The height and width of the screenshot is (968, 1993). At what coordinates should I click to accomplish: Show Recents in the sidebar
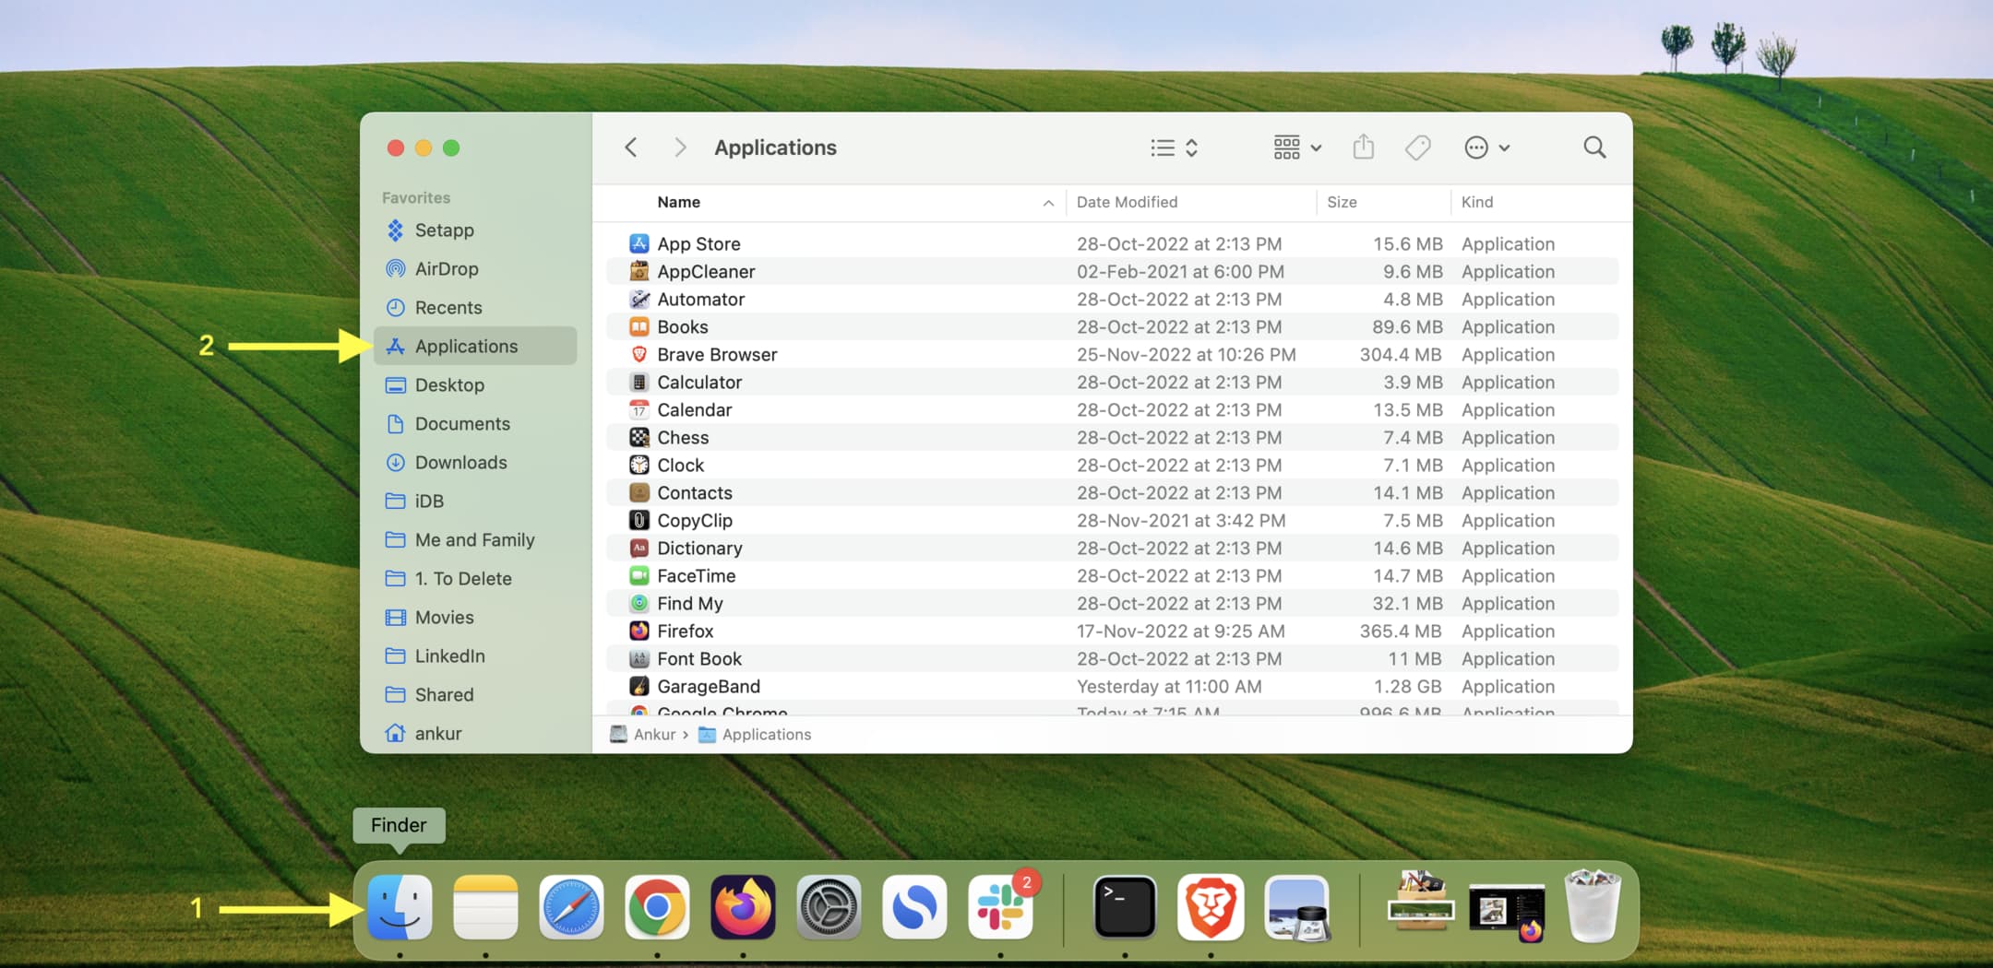pos(475,307)
